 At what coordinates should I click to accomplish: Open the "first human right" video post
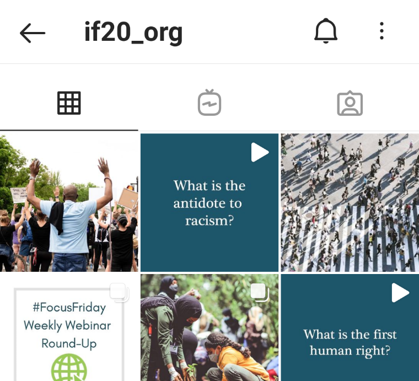coord(350,328)
